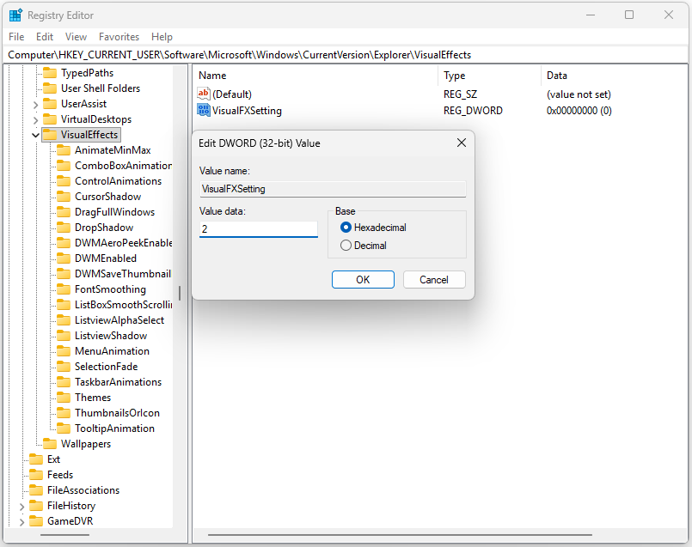The height and width of the screenshot is (547, 692).
Task: Click the FileAssociations folder icon
Action: [36, 490]
